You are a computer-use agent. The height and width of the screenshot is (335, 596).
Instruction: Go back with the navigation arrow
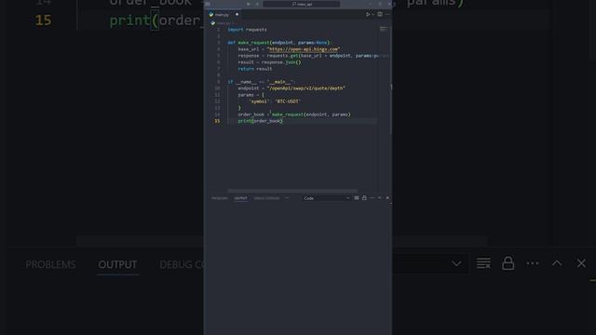249,4
